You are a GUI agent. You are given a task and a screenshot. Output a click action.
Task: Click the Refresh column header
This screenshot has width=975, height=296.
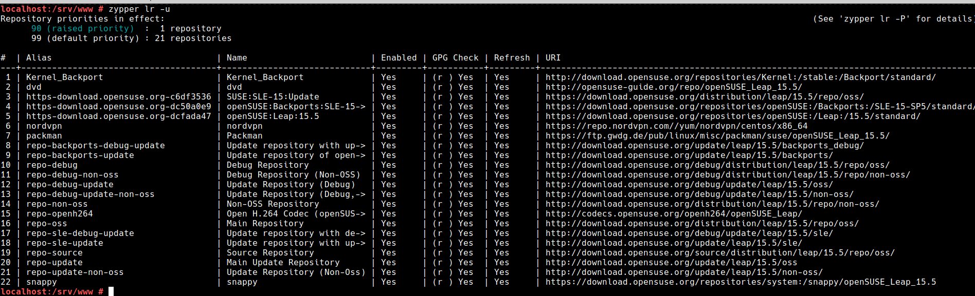(x=512, y=58)
